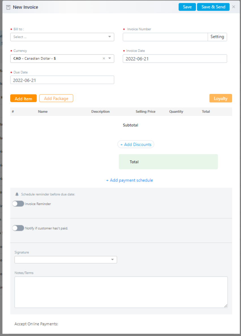Click the Invoice Date field

175,59
